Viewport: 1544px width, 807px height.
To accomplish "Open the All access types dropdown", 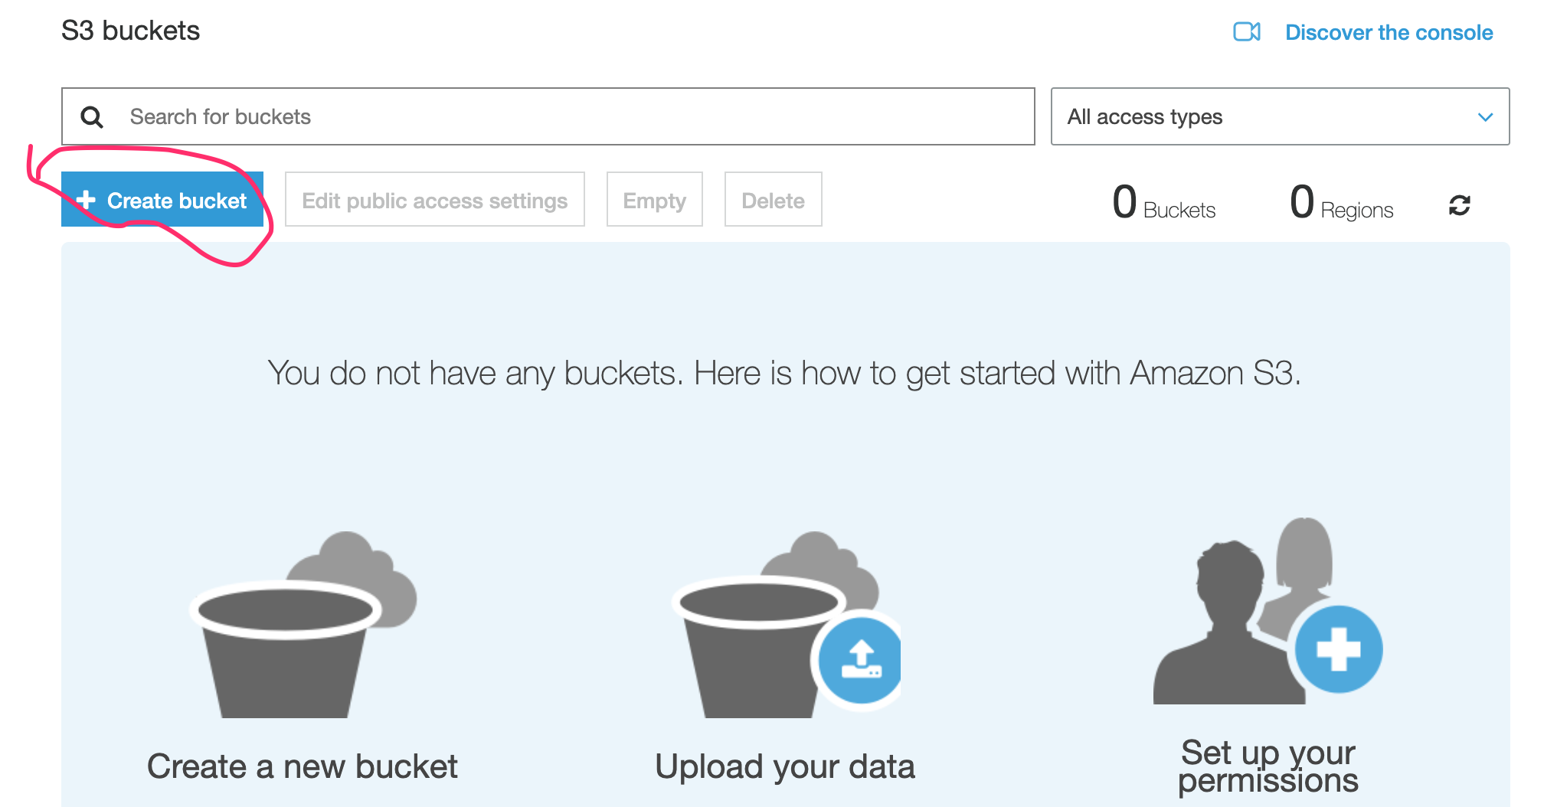I will click(x=1279, y=116).
